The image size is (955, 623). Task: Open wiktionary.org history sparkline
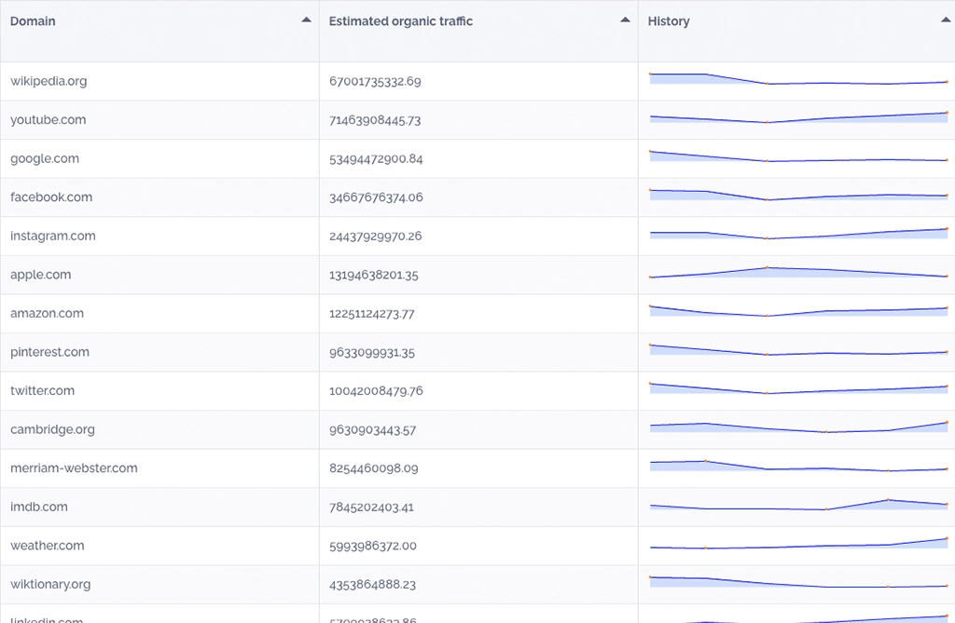click(798, 582)
